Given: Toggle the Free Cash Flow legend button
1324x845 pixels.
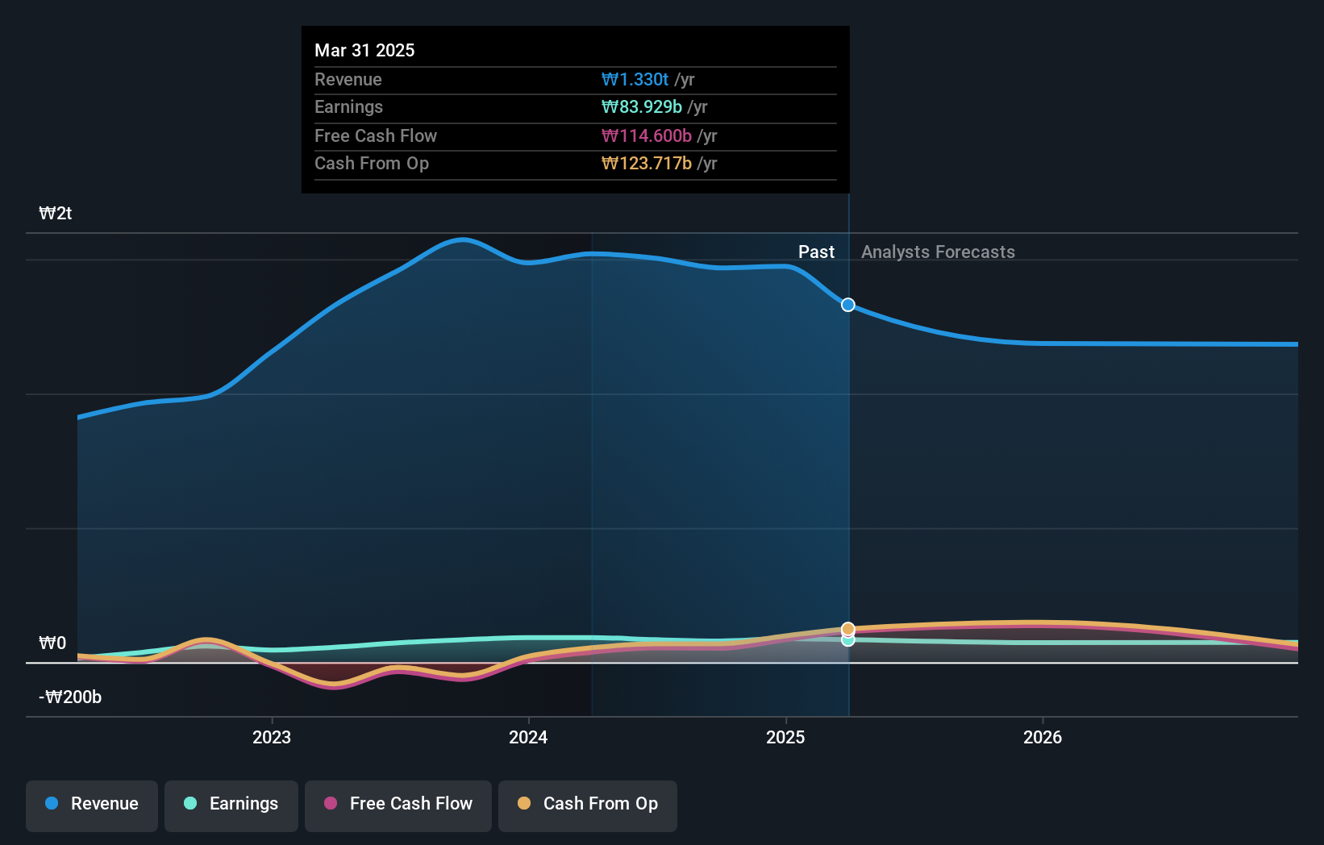Looking at the screenshot, I should click(398, 805).
